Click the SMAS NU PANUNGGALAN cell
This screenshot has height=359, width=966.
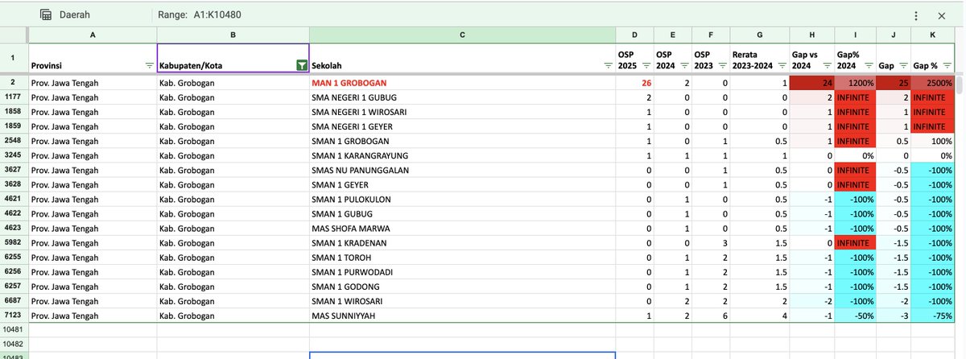(462, 169)
